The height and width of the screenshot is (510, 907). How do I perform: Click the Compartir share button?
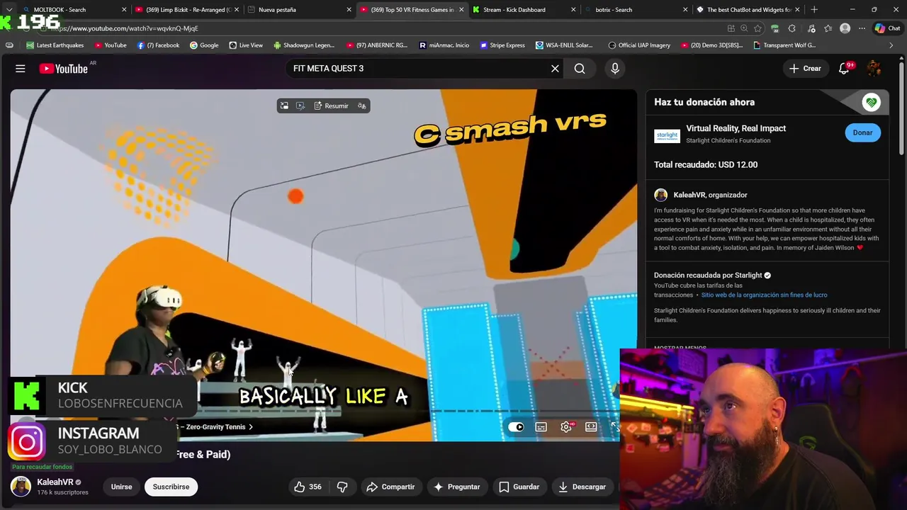click(x=390, y=487)
